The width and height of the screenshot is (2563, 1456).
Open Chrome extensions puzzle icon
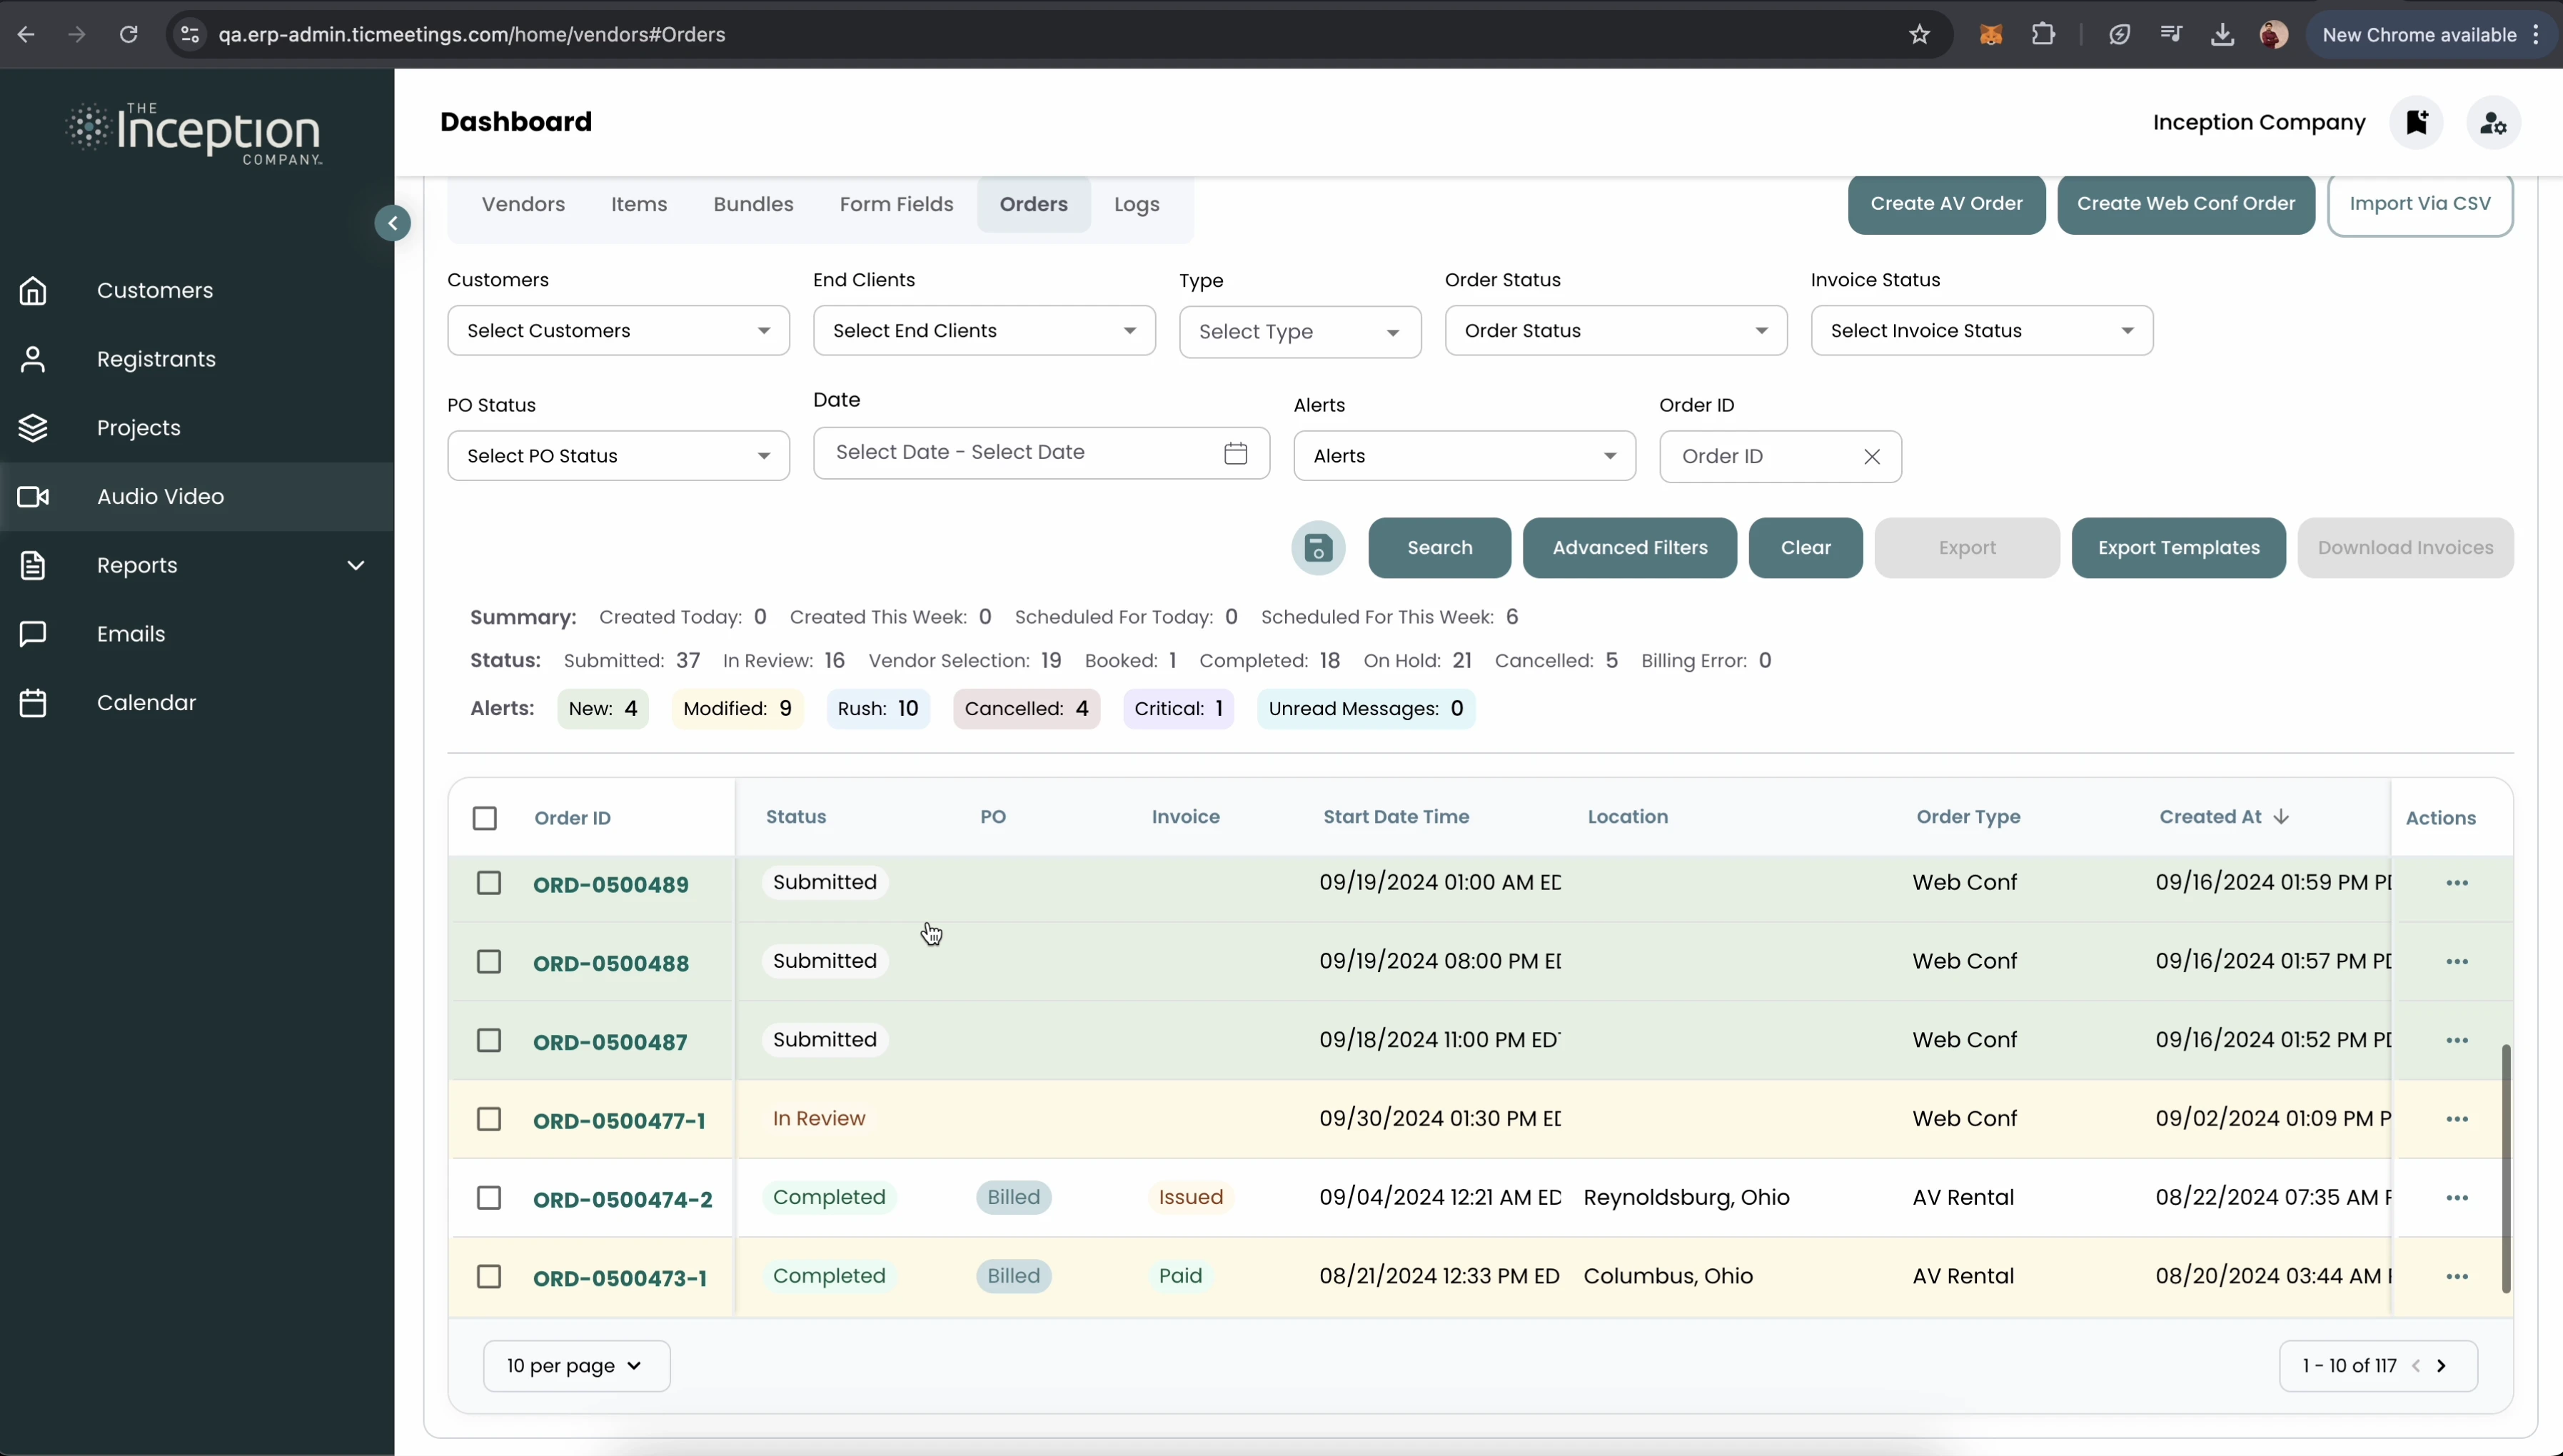2043,34
